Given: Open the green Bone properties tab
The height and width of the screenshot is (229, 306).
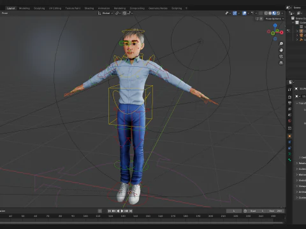Looking at the screenshot, I should click(289, 160).
